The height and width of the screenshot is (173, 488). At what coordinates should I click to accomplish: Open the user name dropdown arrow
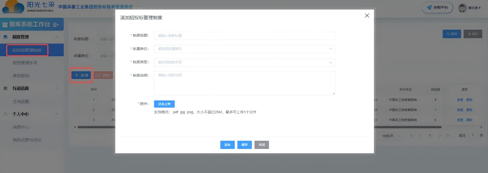click(x=480, y=8)
